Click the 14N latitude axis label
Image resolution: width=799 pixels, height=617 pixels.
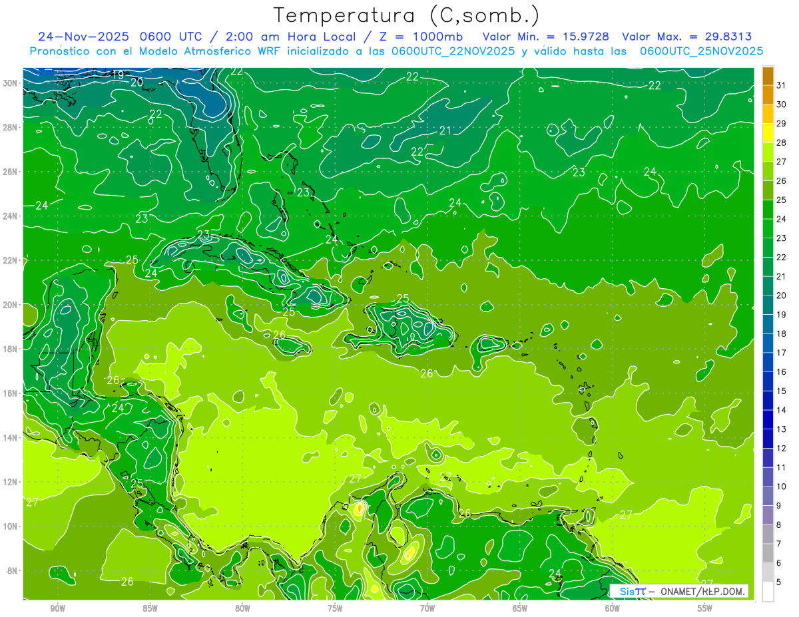tap(11, 438)
